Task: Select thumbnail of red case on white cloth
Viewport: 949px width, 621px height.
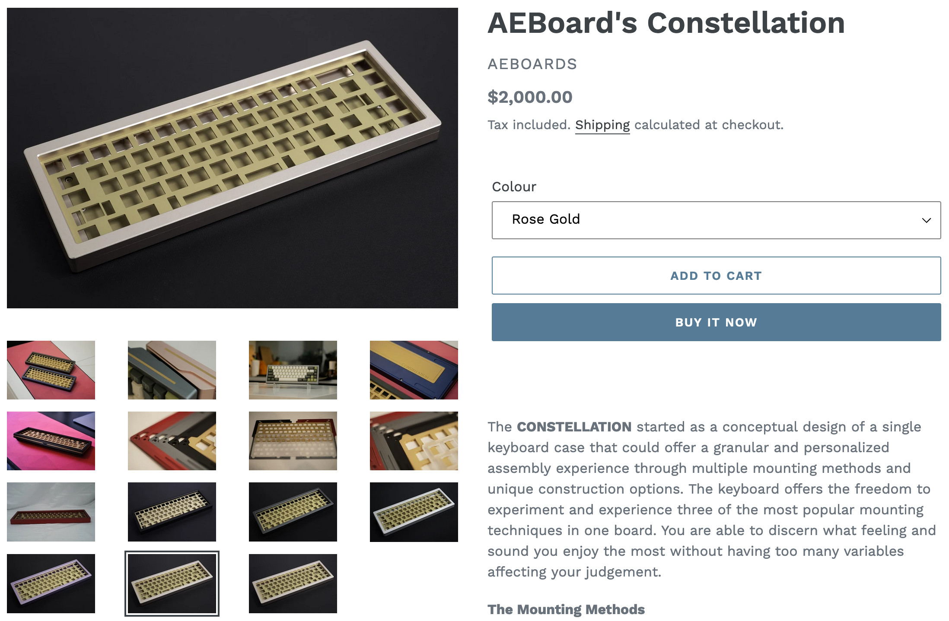Action: pos(51,512)
